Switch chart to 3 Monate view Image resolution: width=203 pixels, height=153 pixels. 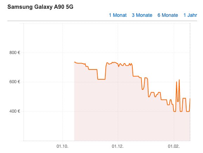point(142,15)
